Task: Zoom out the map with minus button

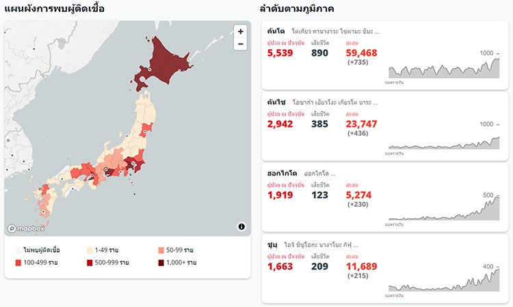Action: [241, 44]
